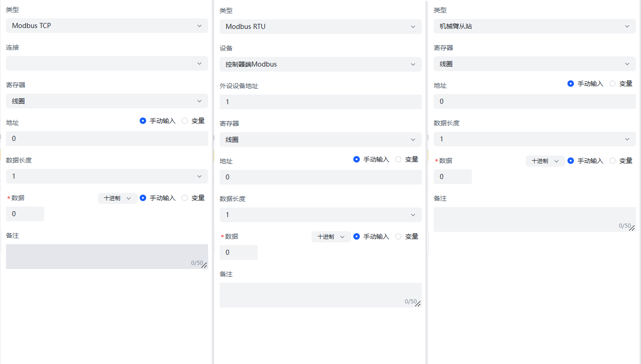
Task: Open 十进制 format dropdown in Modbus RTU panel
Action: tap(331, 237)
